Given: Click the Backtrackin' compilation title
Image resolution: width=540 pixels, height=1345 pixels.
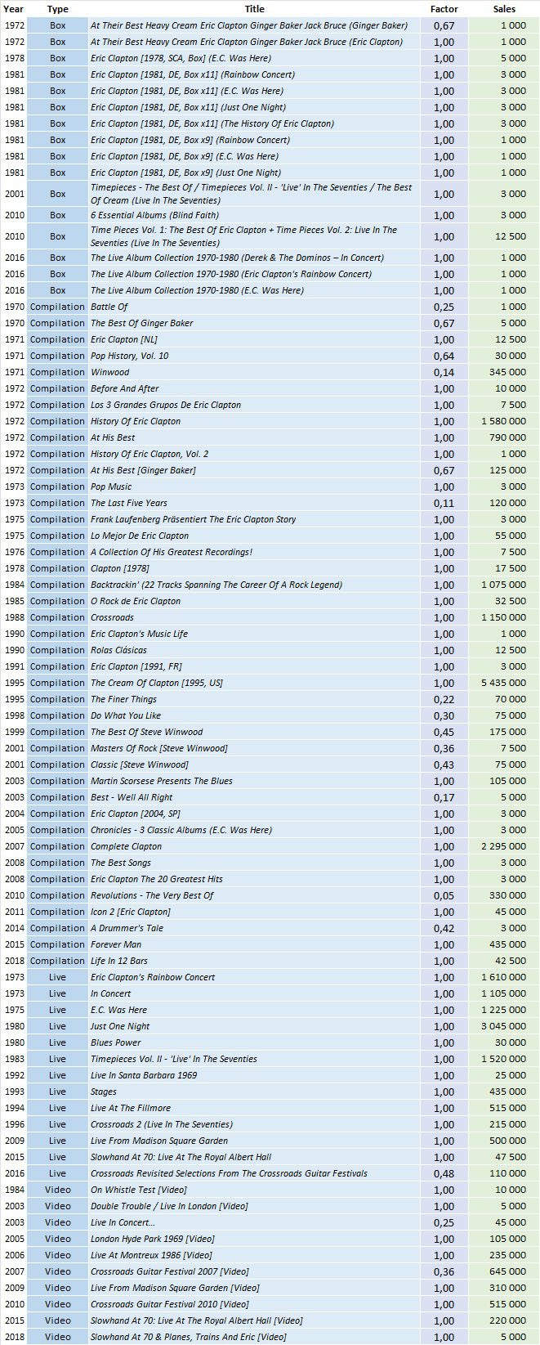Looking at the screenshot, I should (x=216, y=585).
